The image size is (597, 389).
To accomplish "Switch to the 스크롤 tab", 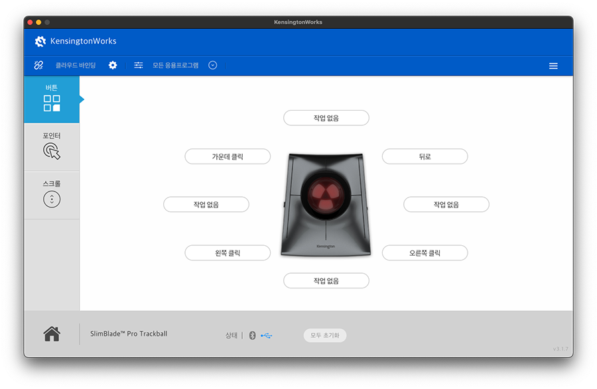I will pos(52,195).
